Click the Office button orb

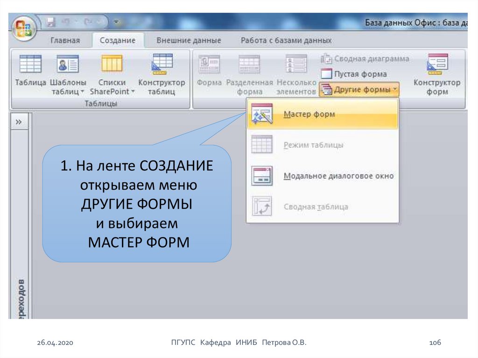23,28
